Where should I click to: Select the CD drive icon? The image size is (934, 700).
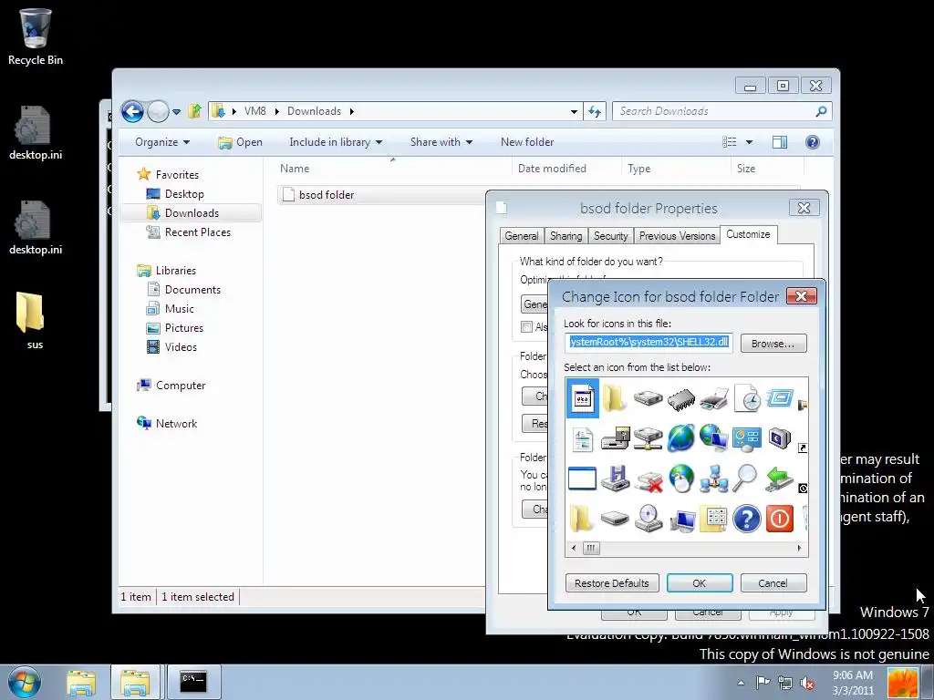[649, 519]
